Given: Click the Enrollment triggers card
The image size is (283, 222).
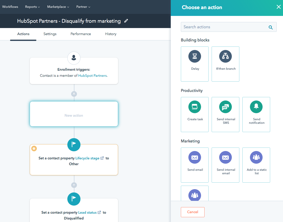Looking at the screenshot, I should 74,71.
